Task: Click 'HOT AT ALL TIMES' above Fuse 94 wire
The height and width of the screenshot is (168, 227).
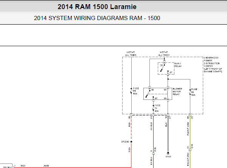Action: 131,54
